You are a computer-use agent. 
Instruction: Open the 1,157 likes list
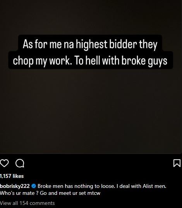[x=12, y=176]
